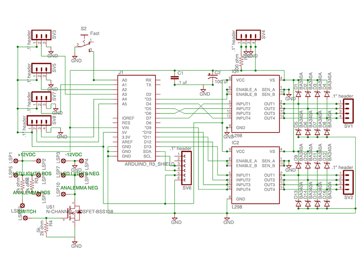Select the SV1 output header symbol
This screenshot has width=364, height=257.
click(348, 111)
